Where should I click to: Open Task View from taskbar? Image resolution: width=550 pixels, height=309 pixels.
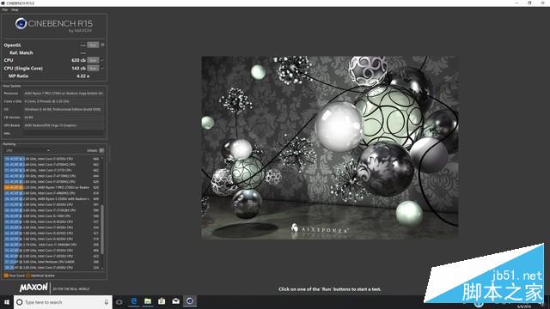[x=119, y=302]
